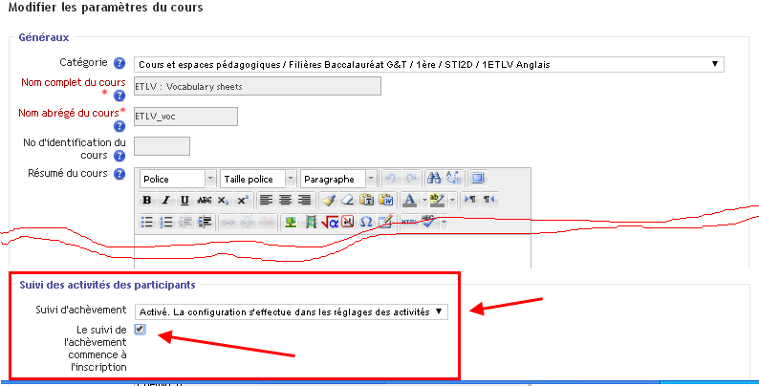Center align text
The width and height of the screenshot is (759, 386).
pyautogui.click(x=285, y=200)
